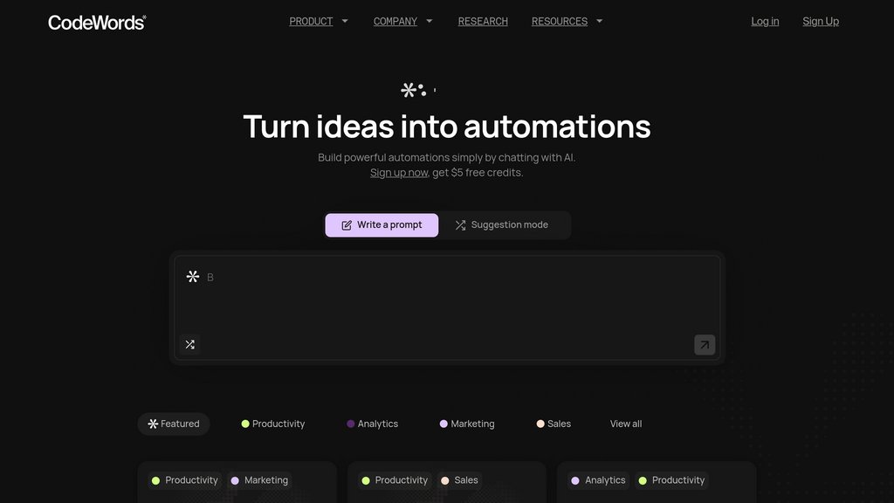
Task: Click the asterisk icon inside prompt field
Action: click(193, 277)
